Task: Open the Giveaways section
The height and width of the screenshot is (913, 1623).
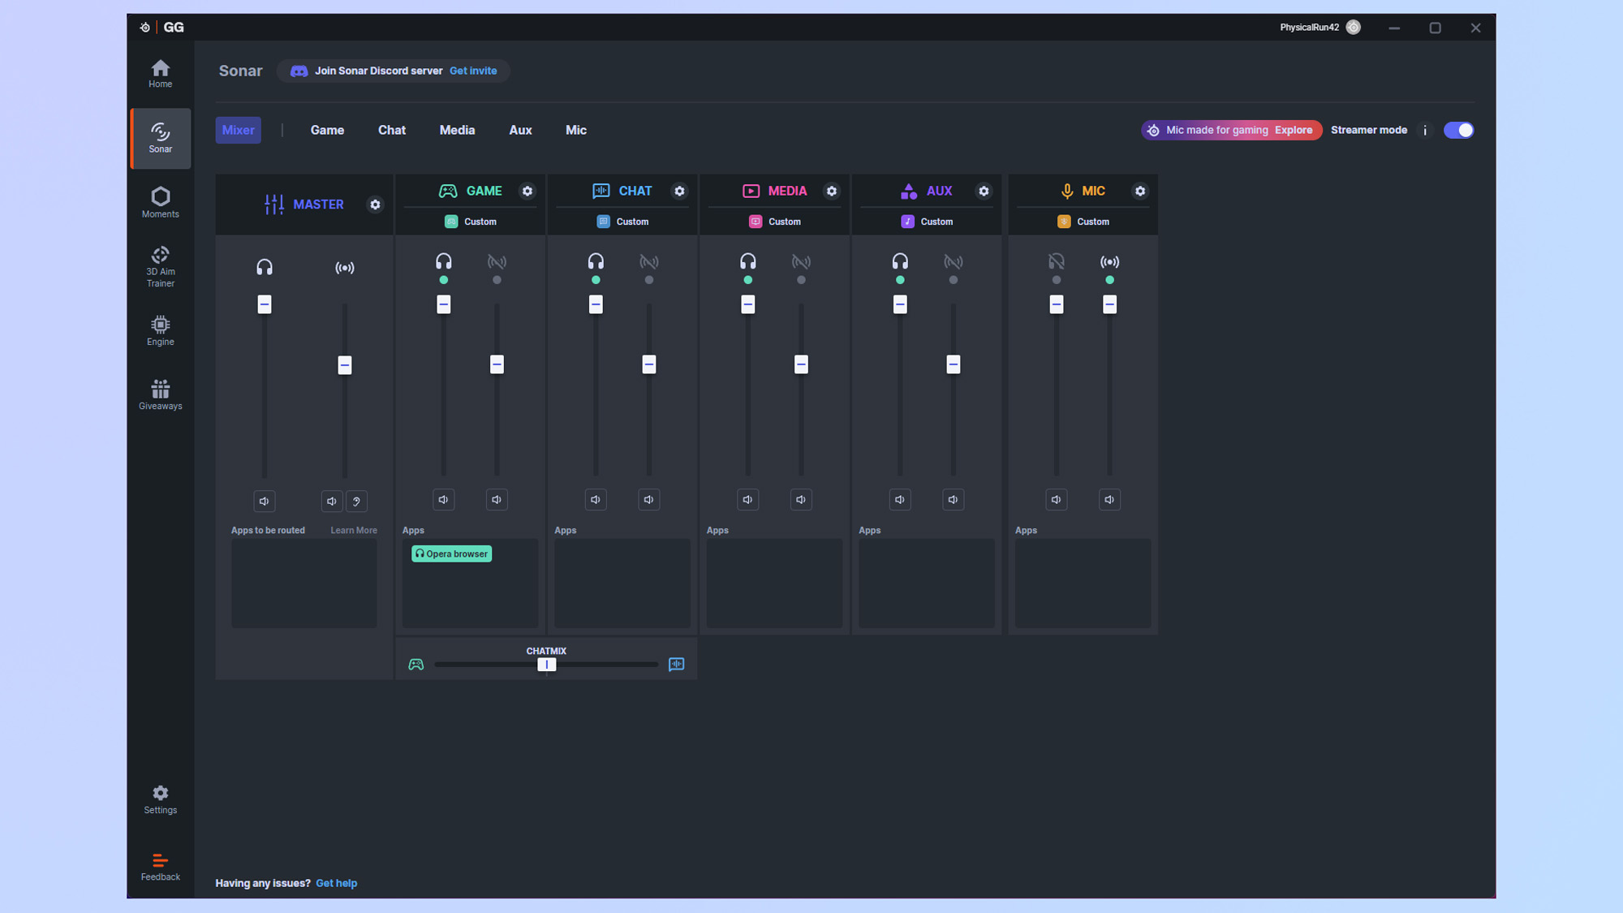Action: pos(160,394)
